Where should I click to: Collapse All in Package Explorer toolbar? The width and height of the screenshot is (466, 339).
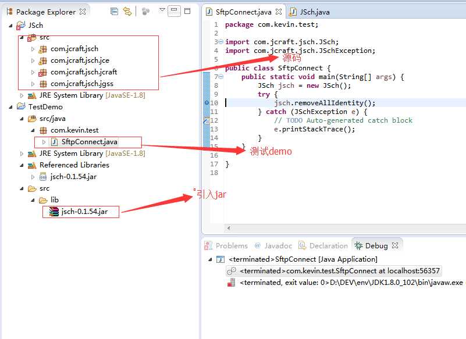[114, 12]
